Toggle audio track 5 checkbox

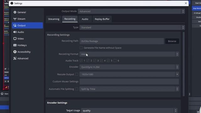(x=108, y=61)
